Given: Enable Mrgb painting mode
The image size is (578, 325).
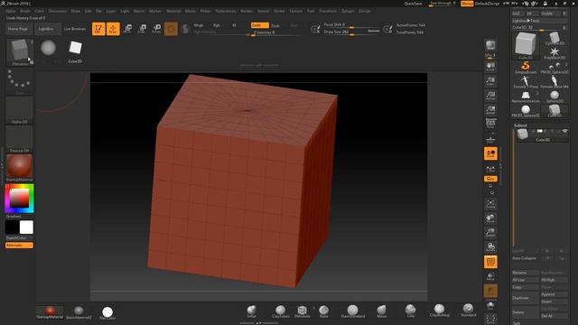Looking at the screenshot, I should click(199, 25).
